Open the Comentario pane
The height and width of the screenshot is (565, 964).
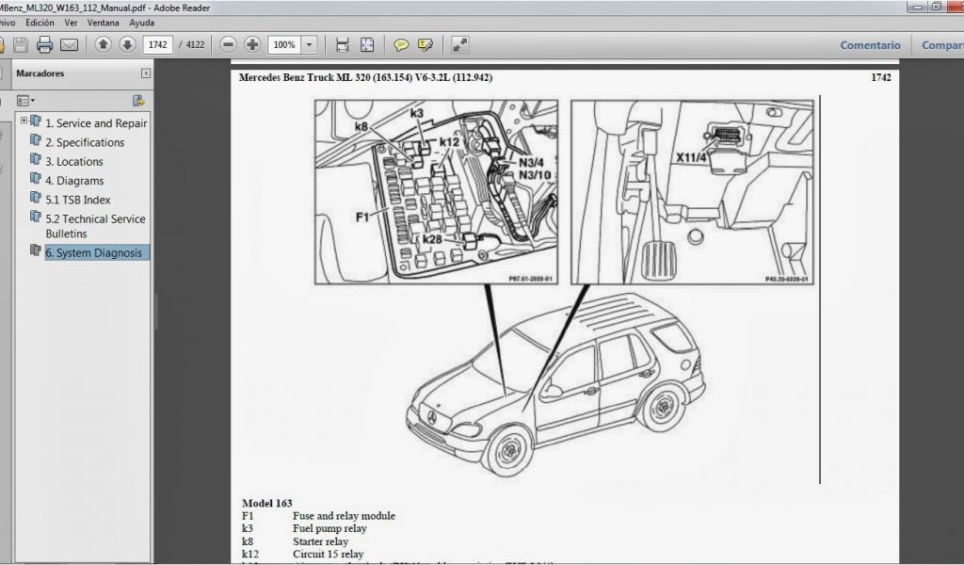coord(870,45)
